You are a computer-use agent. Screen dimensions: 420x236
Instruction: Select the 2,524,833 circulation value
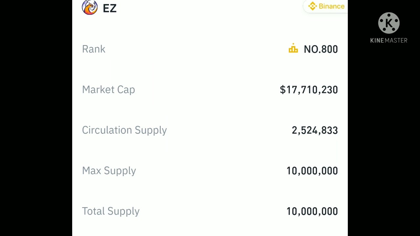[315, 130]
